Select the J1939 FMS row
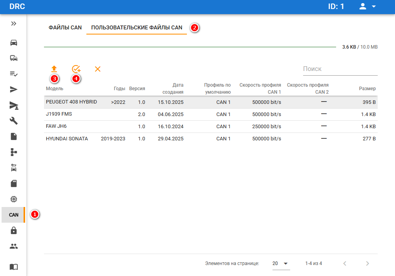 [59, 114]
